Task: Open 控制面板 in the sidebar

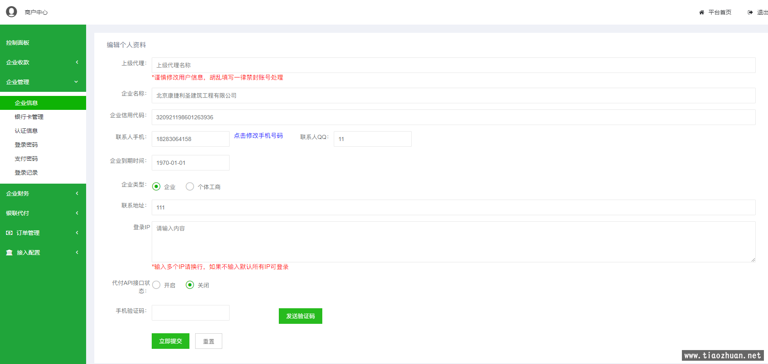Action: point(43,43)
